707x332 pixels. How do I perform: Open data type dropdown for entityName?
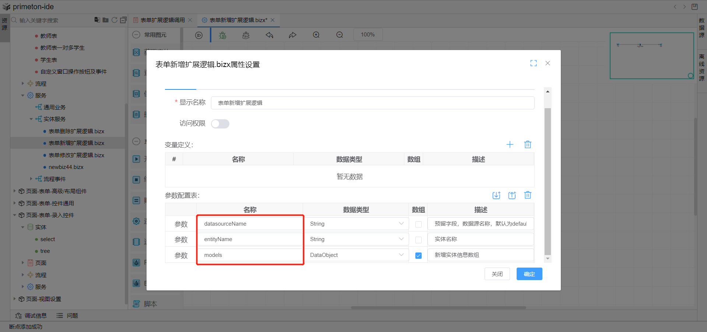356,239
